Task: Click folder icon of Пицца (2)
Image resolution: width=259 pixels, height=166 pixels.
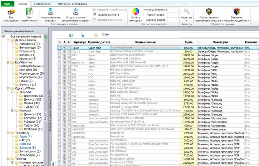Action: [x=16, y=81]
